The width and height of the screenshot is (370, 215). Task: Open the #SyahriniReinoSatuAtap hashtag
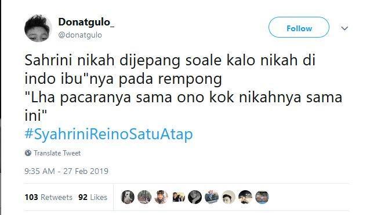[x=109, y=134]
